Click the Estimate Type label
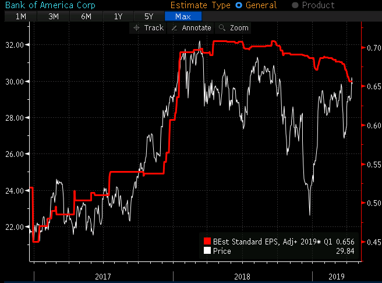This screenshot has height=283, width=382. point(200,5)
